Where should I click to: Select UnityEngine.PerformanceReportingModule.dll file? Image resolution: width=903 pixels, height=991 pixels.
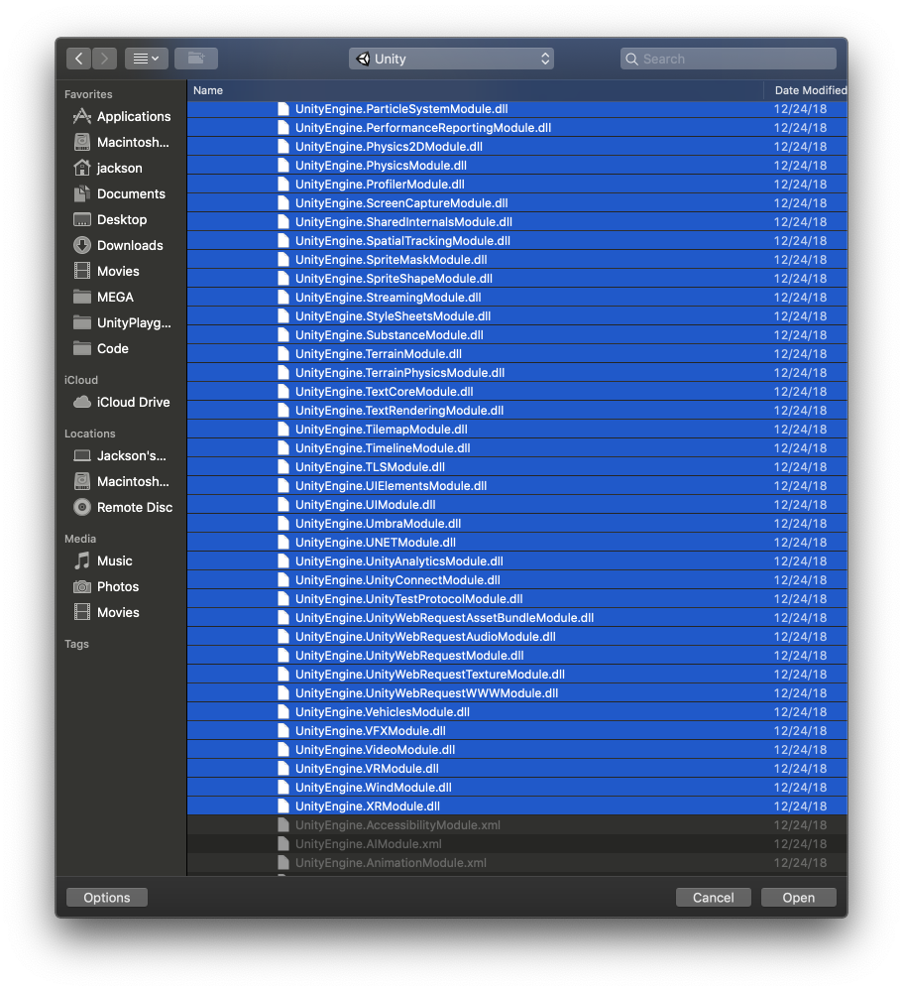[517, 128]
